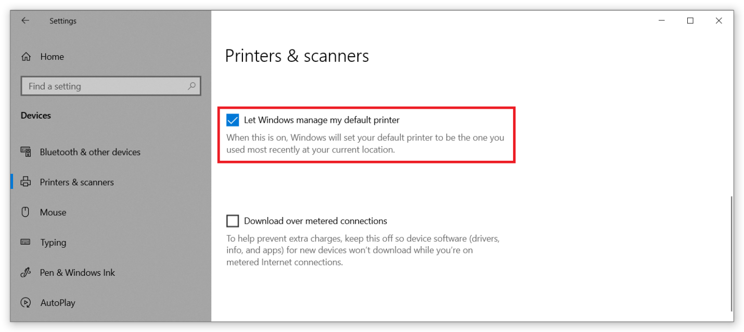Screen dimensions: 744x332
Task: Click the Home house icon
Action: (26, 57)
